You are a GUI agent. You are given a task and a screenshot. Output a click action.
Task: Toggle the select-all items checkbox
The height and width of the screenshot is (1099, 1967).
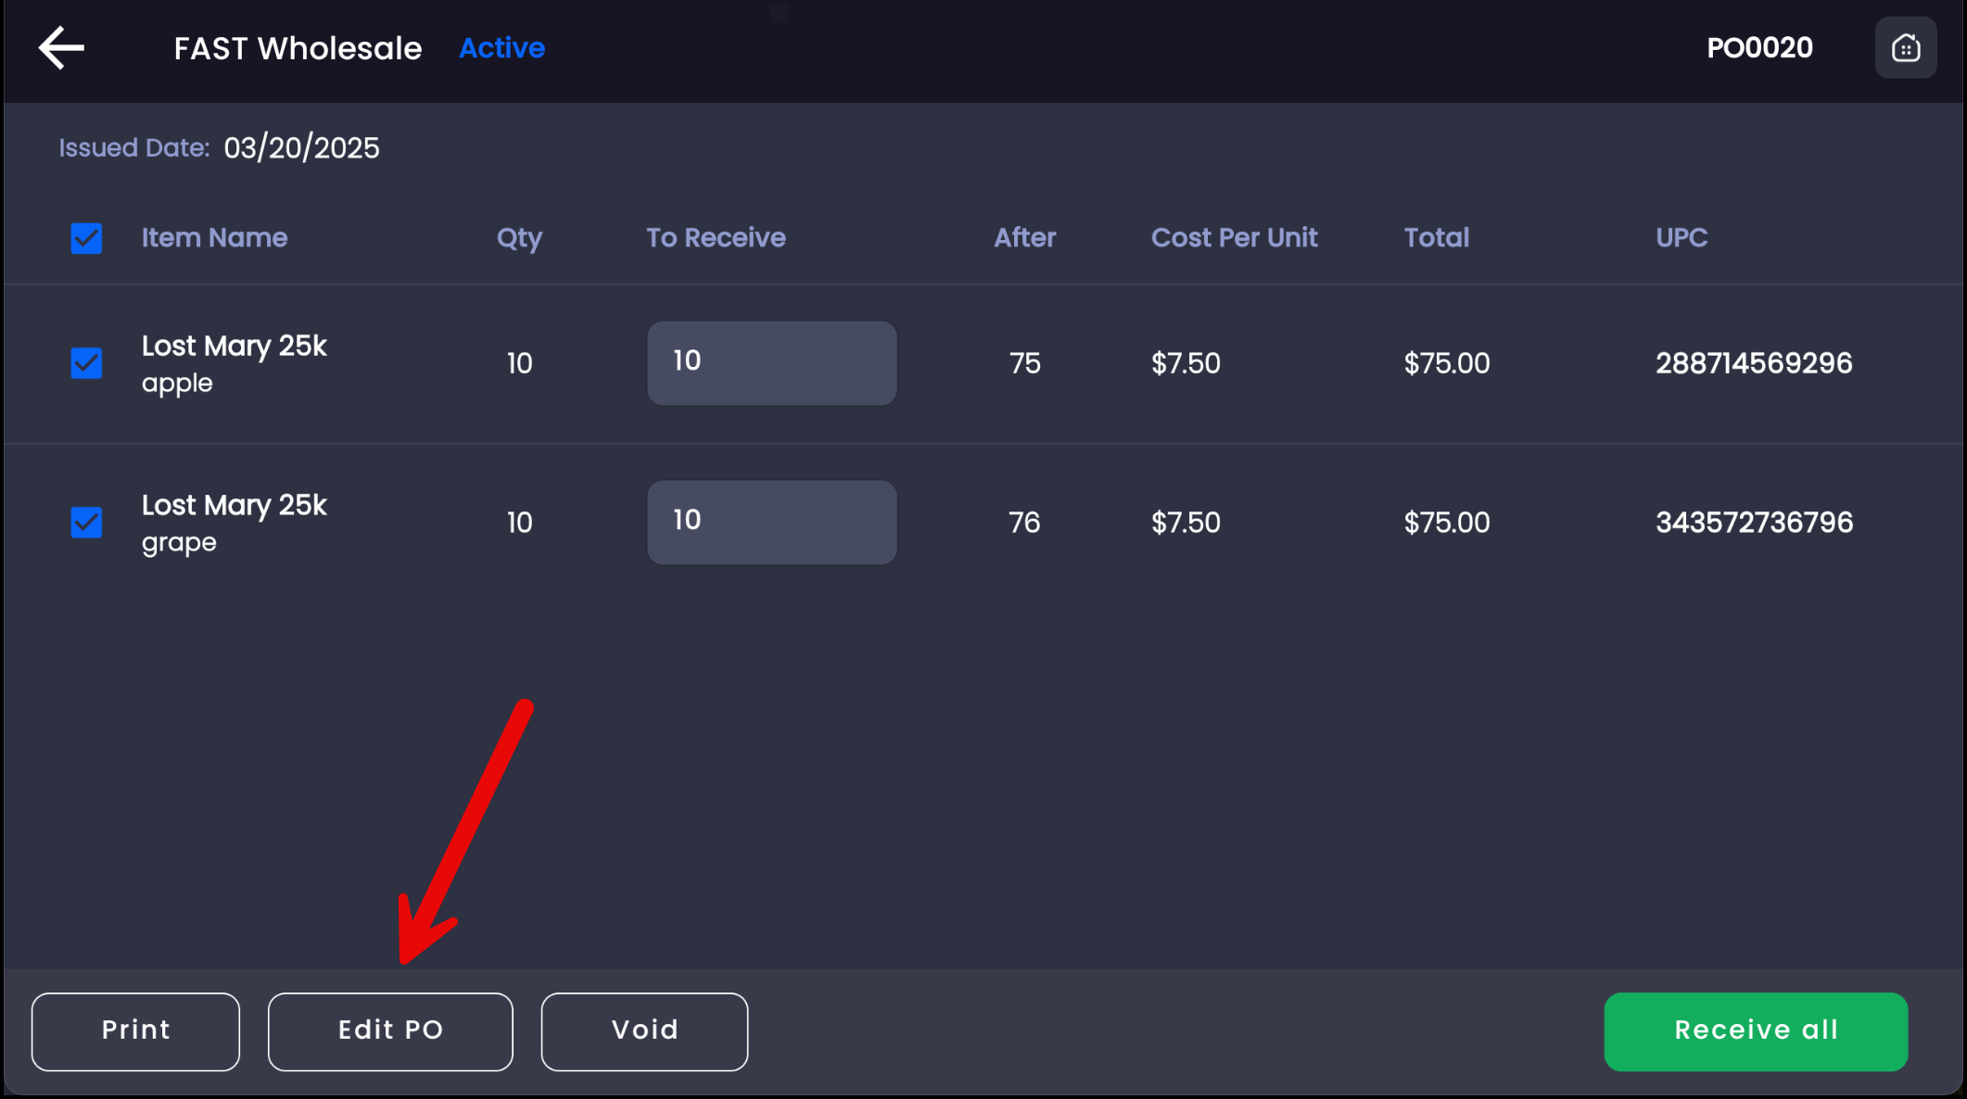pyautogui.click(x=86, y=238)
